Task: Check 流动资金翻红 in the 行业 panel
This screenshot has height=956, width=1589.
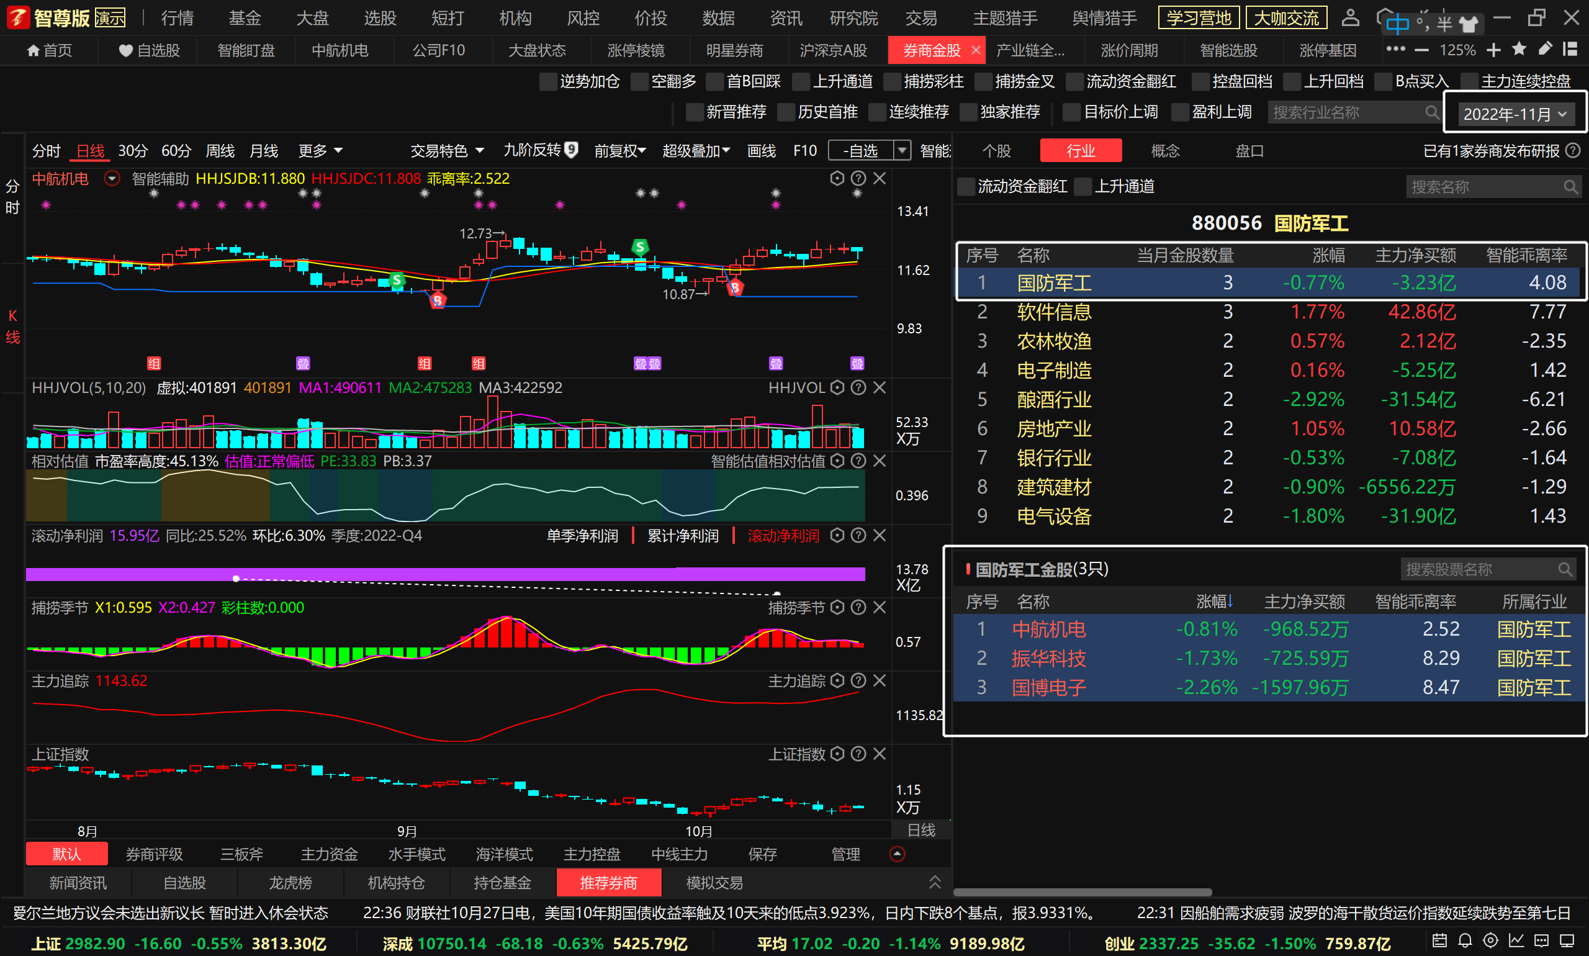Action: click(x=966, y=187)
